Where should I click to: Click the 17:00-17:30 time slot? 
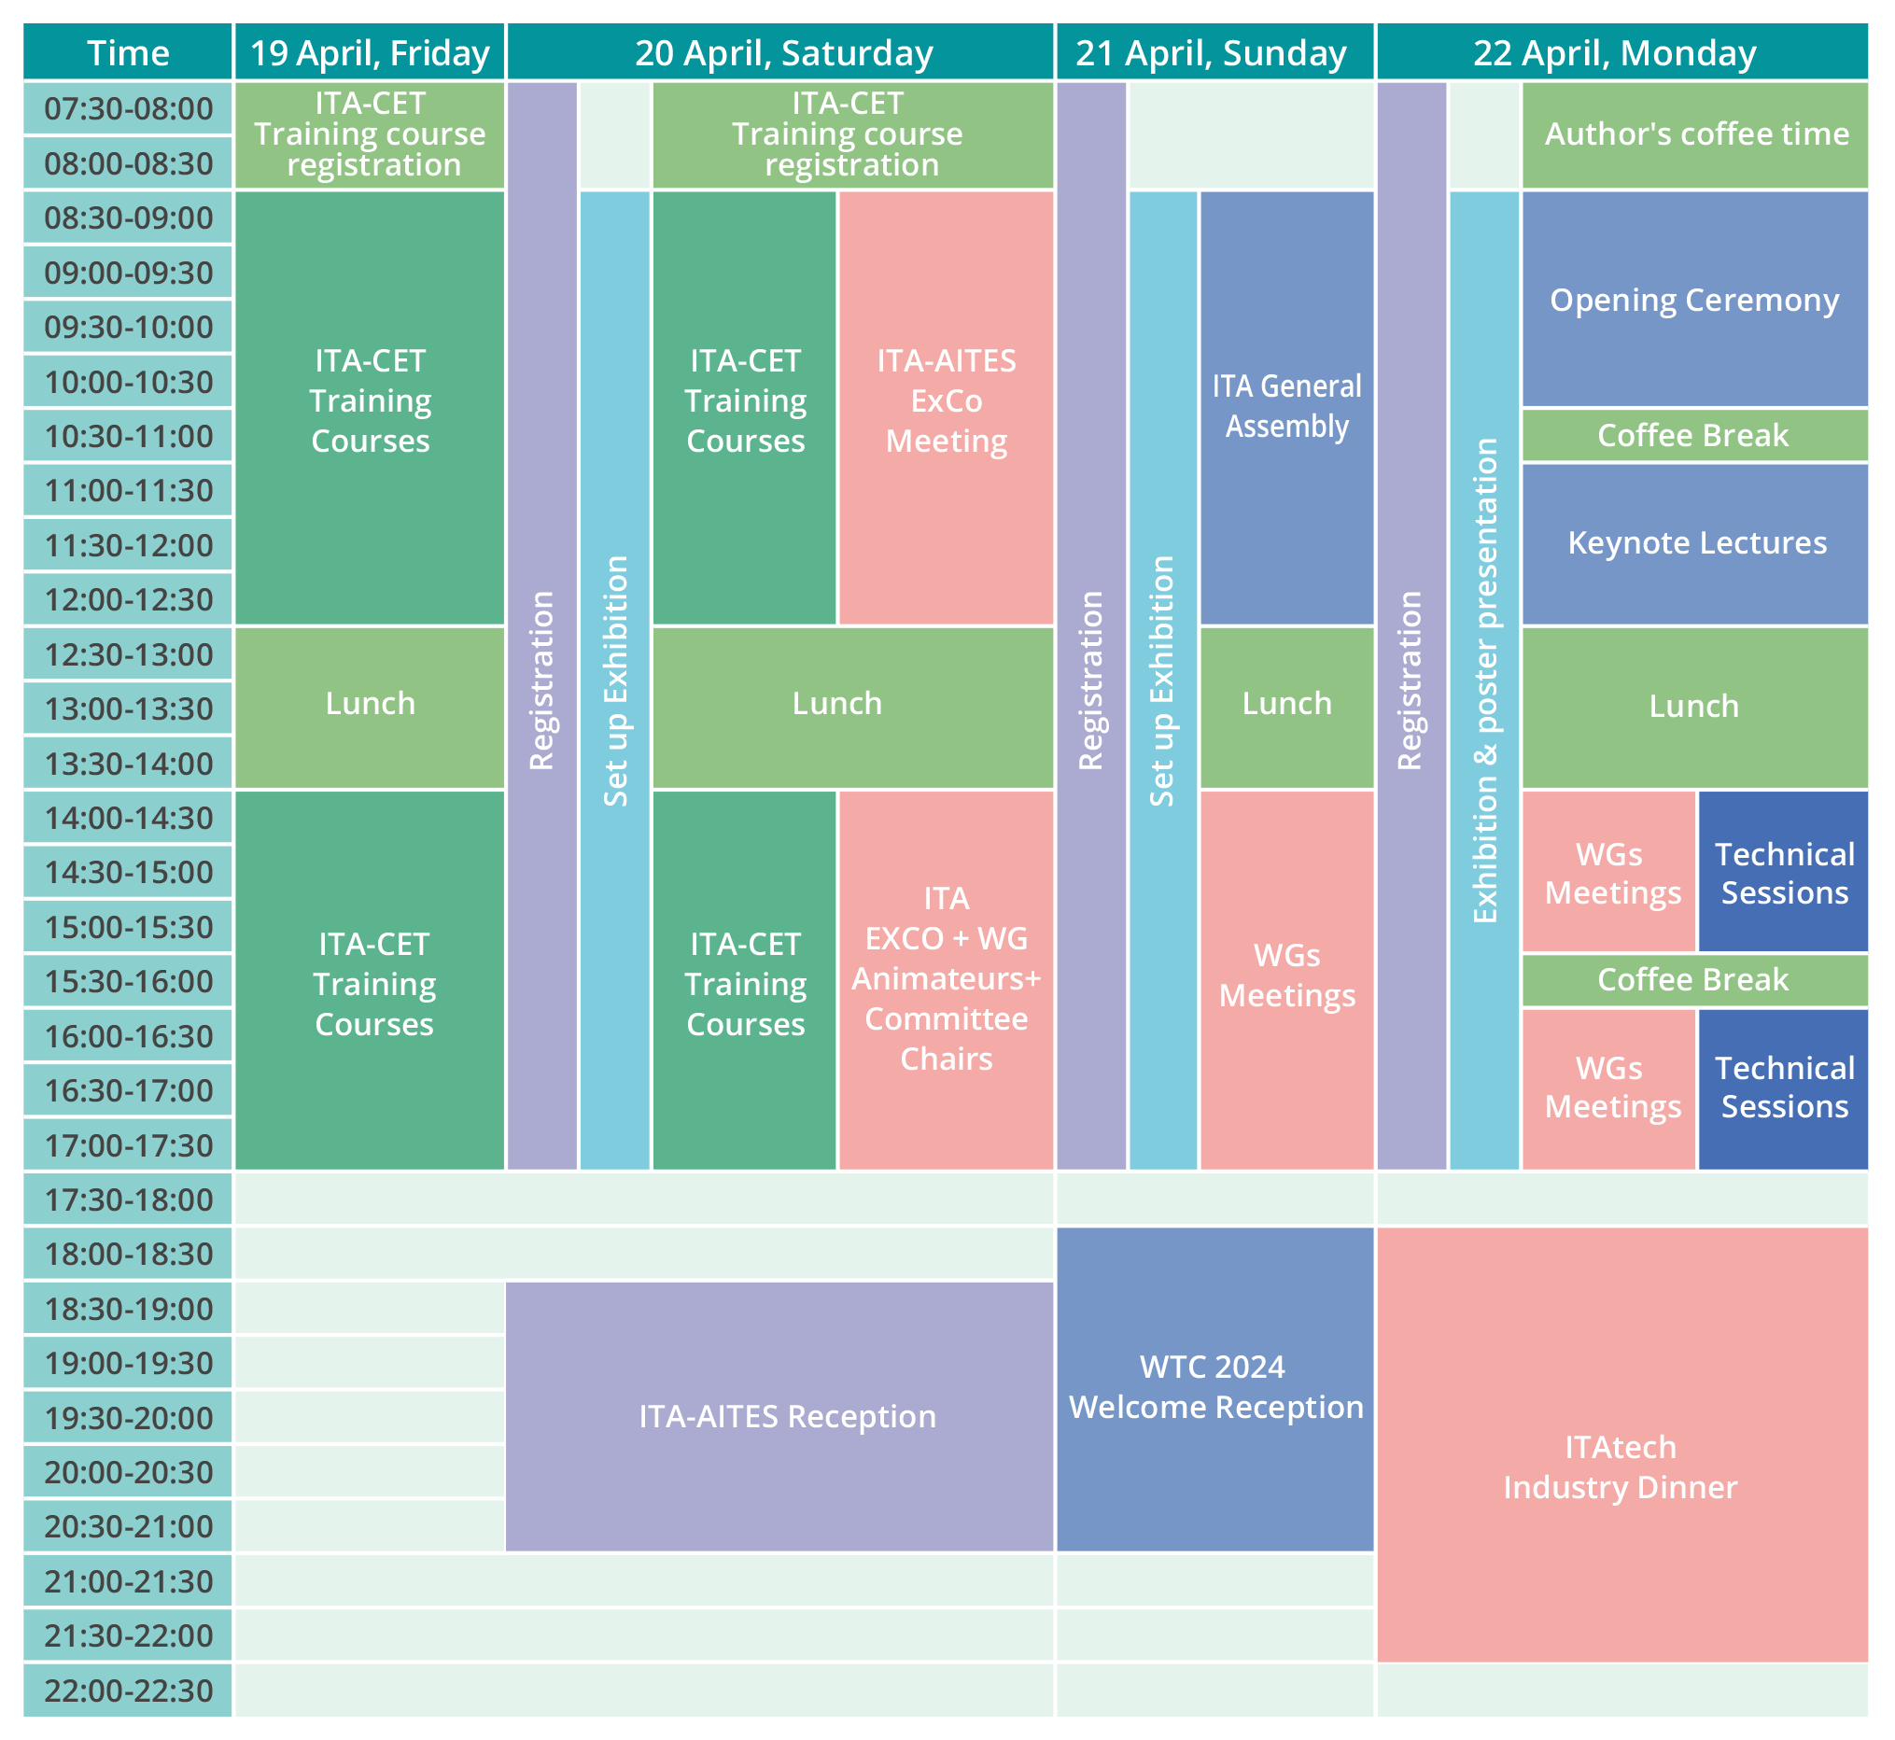coord(128,1145)
